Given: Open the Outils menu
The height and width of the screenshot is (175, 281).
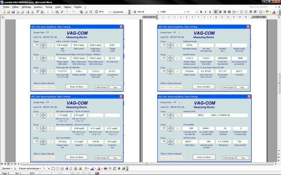Looking at the screenshot, I should point(58,7).
